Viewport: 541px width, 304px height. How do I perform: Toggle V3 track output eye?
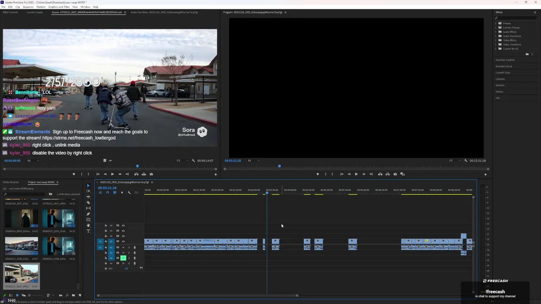[123, 231]
